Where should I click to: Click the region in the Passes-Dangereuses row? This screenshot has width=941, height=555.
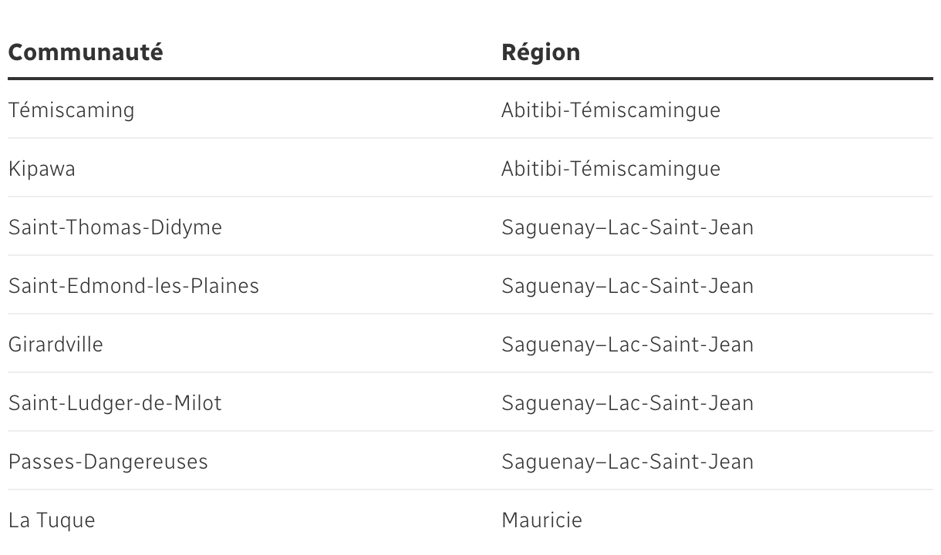pyautogui.click(x=627, y=462)
